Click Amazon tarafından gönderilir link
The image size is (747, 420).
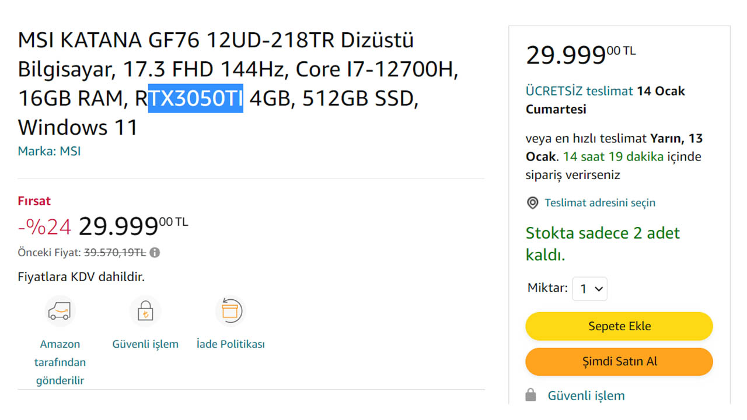(60, 362)
